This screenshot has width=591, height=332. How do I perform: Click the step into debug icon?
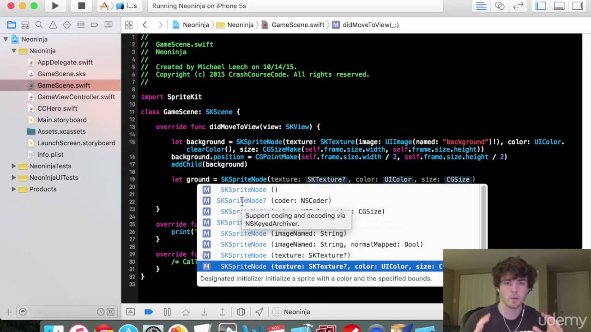(204, 312)
